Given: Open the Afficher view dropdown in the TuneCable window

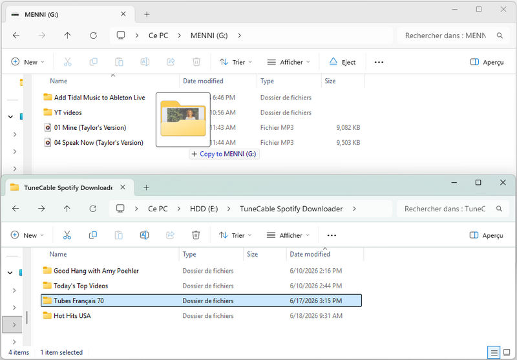Looking at the screenshot, I should [x=288, y=235].
